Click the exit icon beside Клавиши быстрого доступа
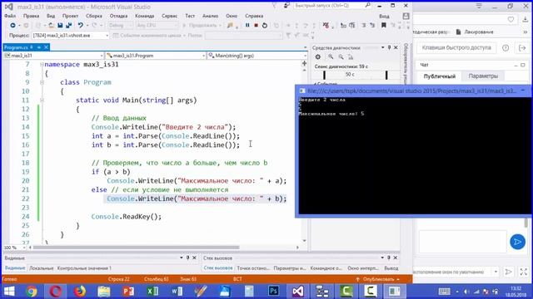 tap(522, 48)
